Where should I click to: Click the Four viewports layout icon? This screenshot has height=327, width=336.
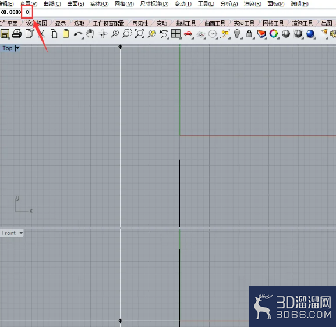176,34
